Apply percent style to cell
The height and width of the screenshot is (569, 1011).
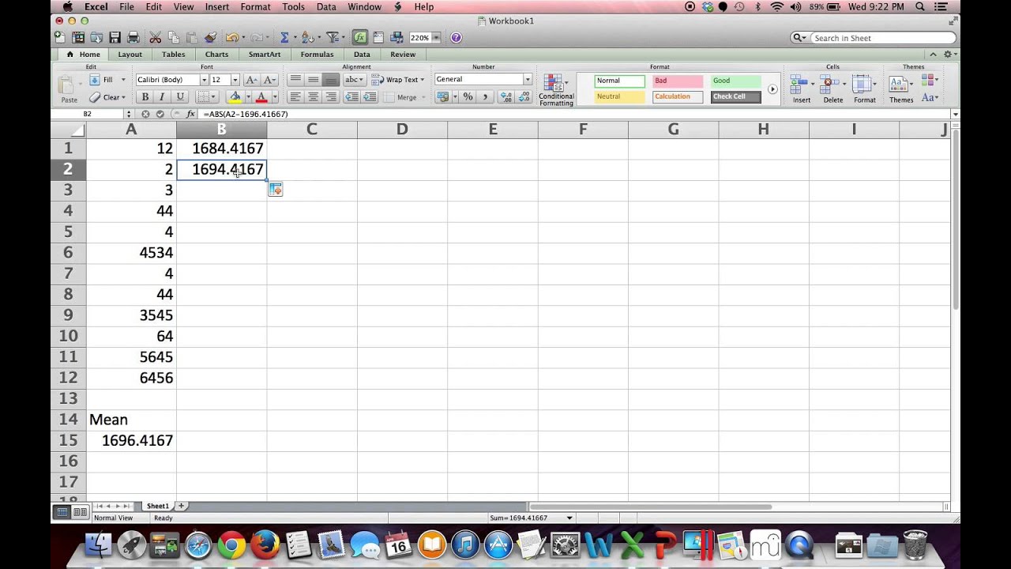(468, 97)
